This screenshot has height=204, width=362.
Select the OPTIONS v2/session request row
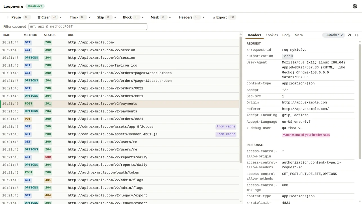(x=119, y=58)
